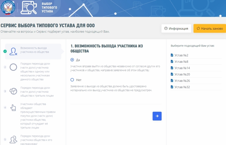The width and height of the screenshot is (226, 145).
Task: Click the PDF icon beside Устав №32
Action: [172, 87]
